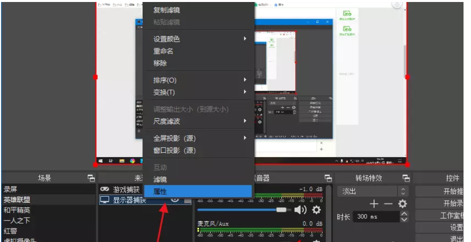Select the 录屏 scene

pos(49,189)
